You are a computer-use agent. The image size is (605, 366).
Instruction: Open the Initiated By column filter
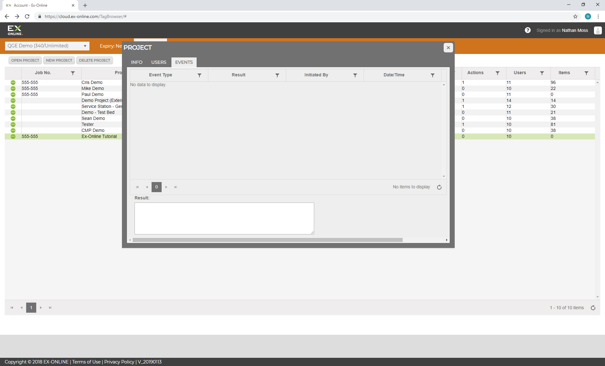[x=355, y=75]
